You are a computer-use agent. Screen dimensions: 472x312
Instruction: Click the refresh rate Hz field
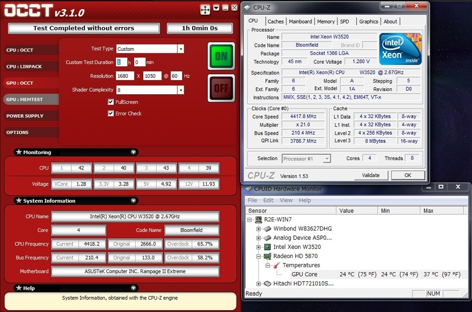[x=176, y=76]
